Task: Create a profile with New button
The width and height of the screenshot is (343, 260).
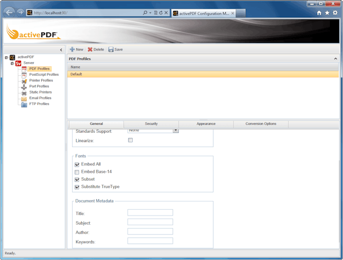Action: [77, 50]
